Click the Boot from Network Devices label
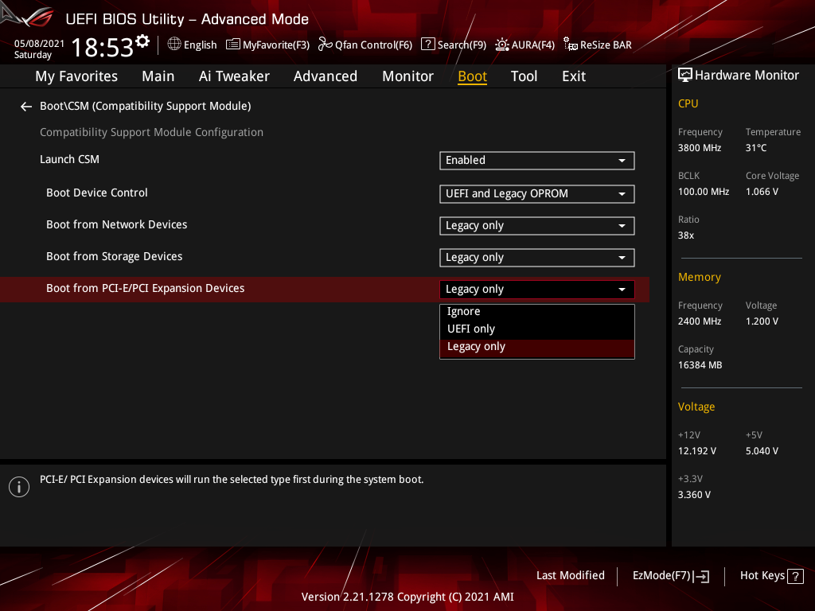 point(117,224)
